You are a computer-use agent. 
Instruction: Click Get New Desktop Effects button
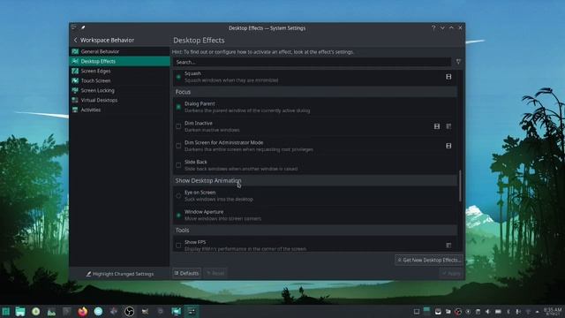click(429, 260)
